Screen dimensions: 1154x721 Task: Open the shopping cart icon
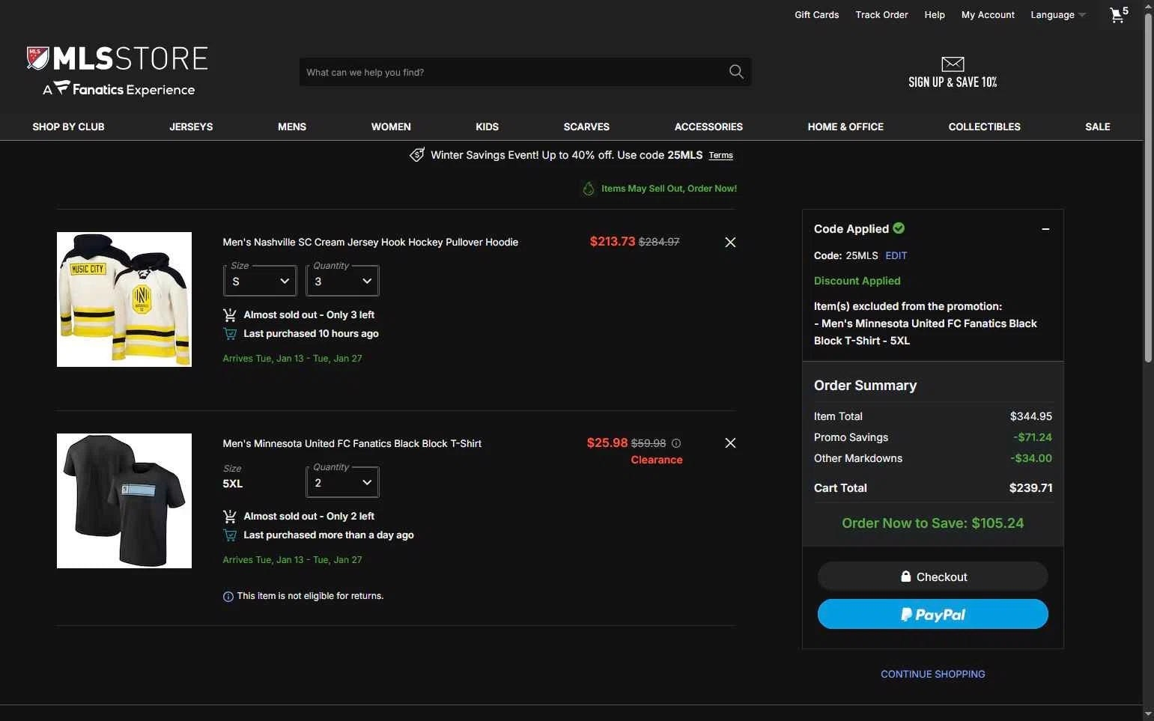[x=1119, y=14]
